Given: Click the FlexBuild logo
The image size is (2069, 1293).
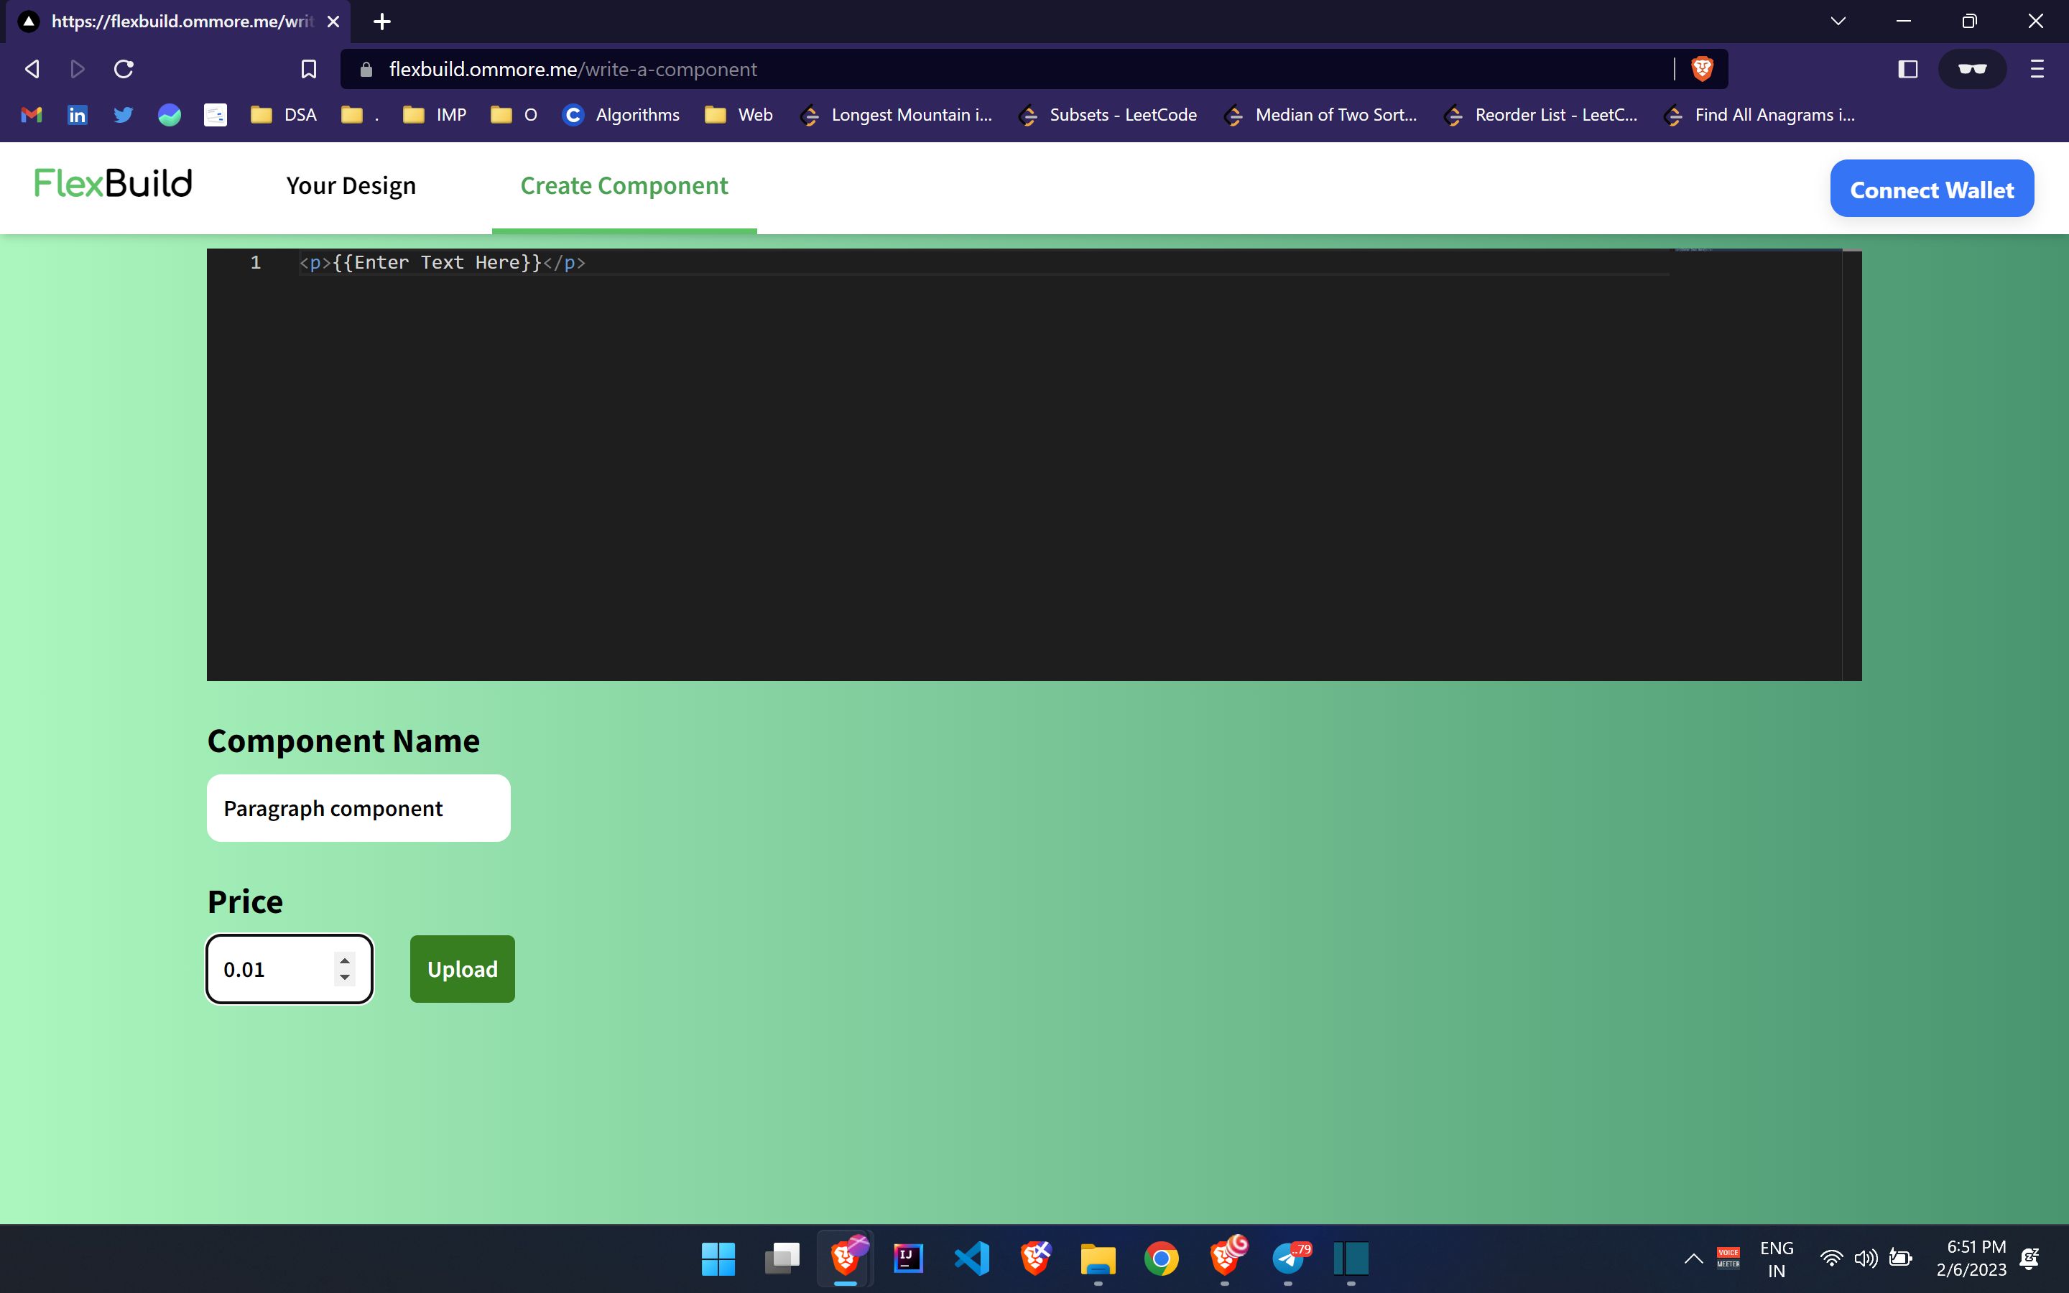Looking at the screenshot, I should click(x=113, y=184).
